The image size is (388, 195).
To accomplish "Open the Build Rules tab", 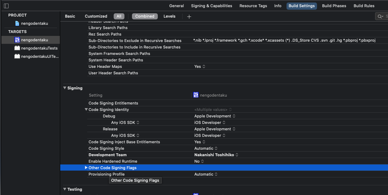I will click(x=364, y=6).
